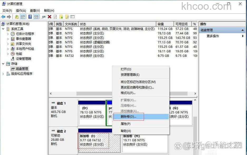Click 删除卷(D) in the context menu

coord(128,116)
